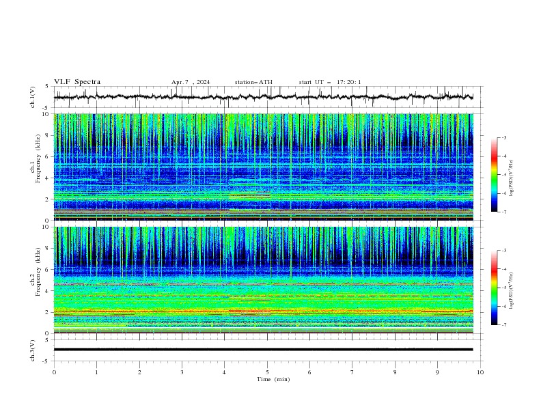The width and height of the screenshot is (541, 418).
Task: Click the 'station=ATH' label
Action: (253, 82)
